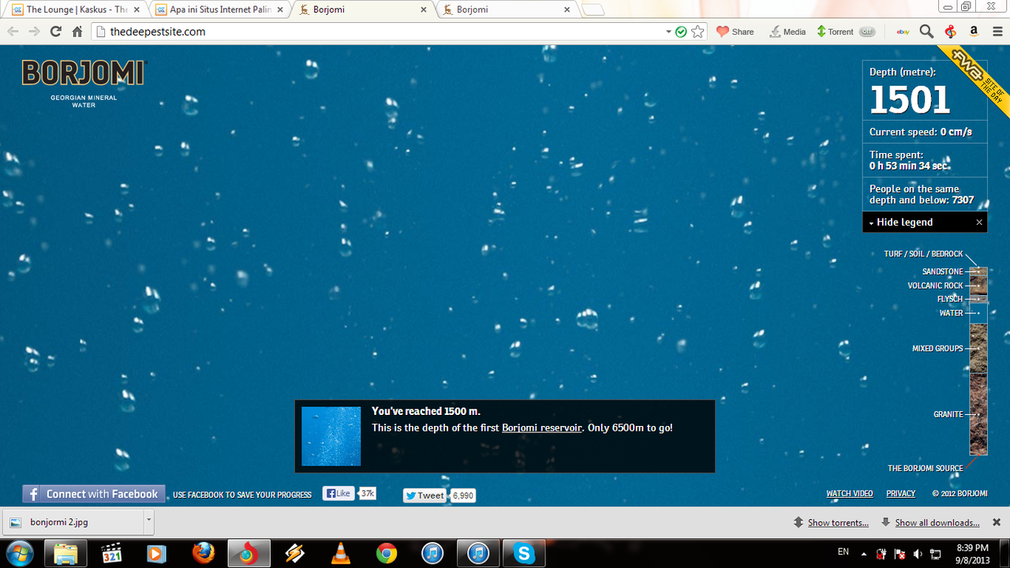Open the eBay toolbar shortcut

tap(903, 32)
